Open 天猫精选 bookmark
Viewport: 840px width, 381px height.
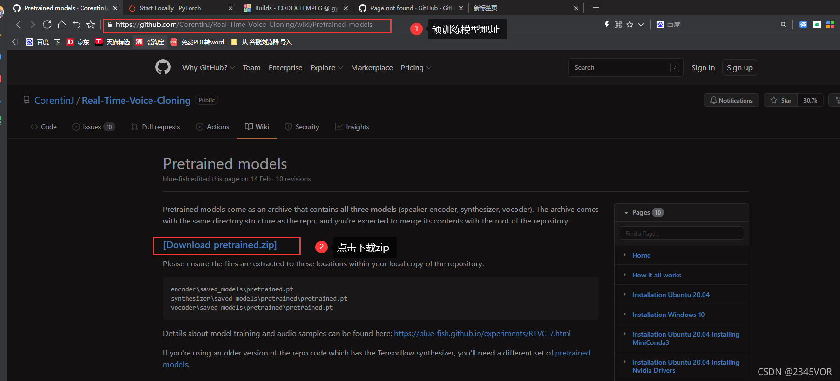point(112,42)
